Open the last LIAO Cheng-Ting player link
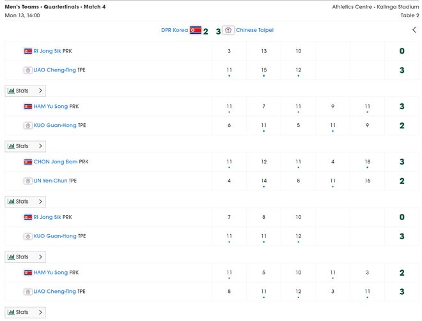Viewport: 422px width, 321px height. pos(55,292)
